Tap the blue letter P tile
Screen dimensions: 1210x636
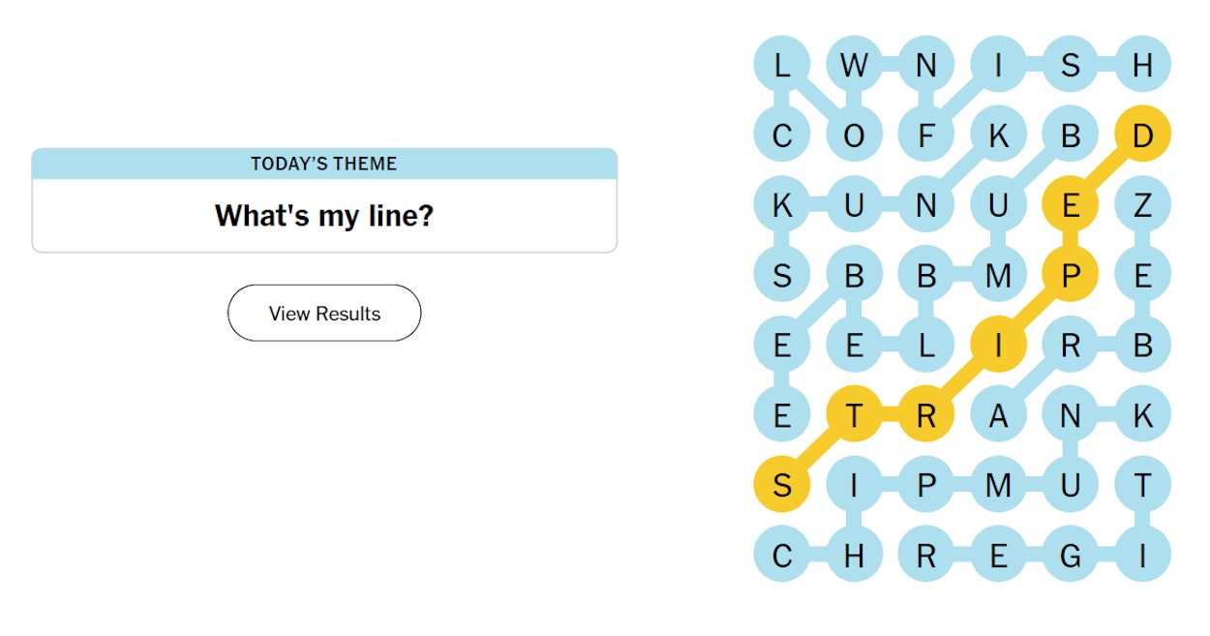tap(926, 485)
